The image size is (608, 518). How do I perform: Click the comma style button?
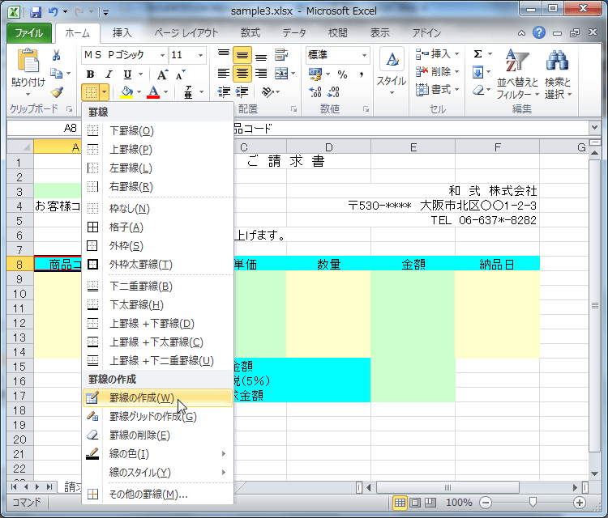tap(361, 74)
